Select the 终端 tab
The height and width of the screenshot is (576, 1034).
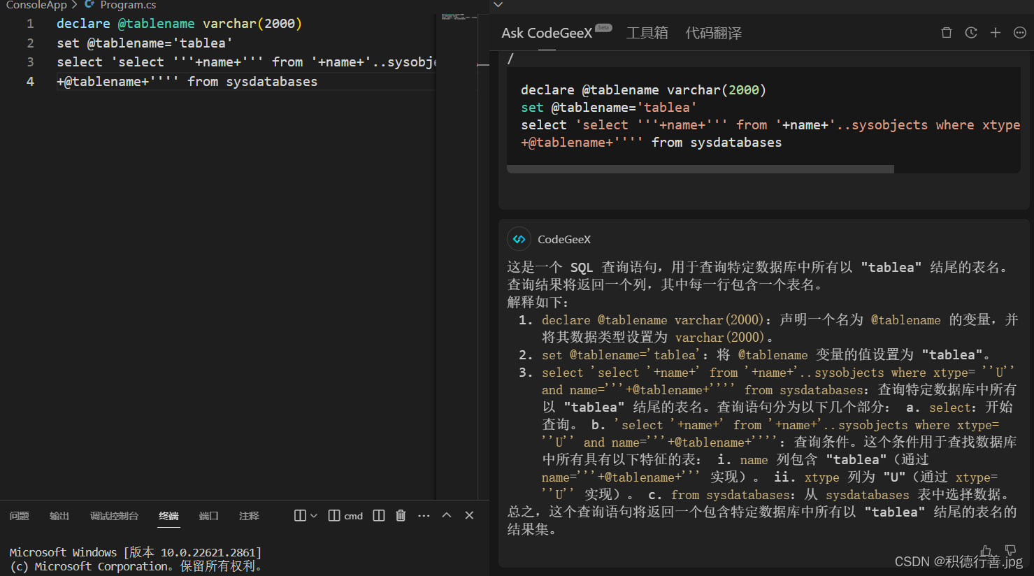pyautogui.click(x=168, y=516)
